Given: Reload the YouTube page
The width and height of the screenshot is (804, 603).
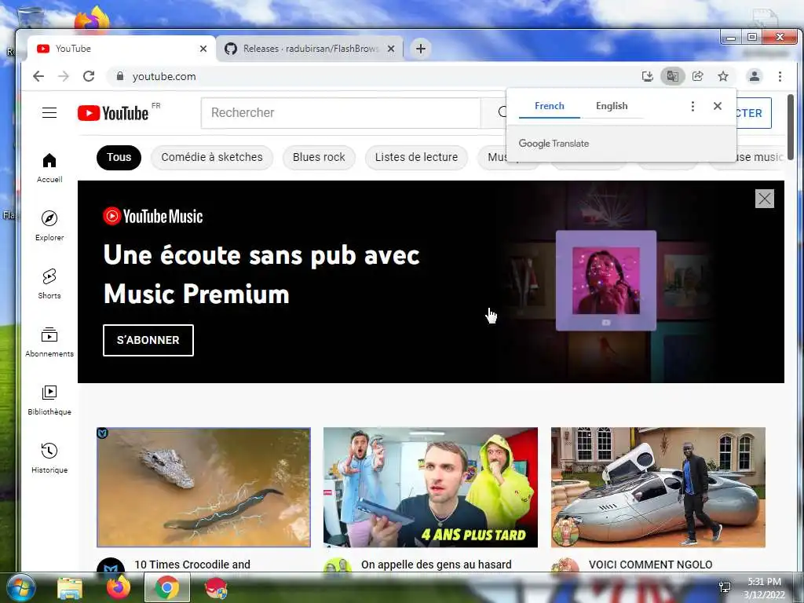Looking at the screenshot, I should 89,76.
